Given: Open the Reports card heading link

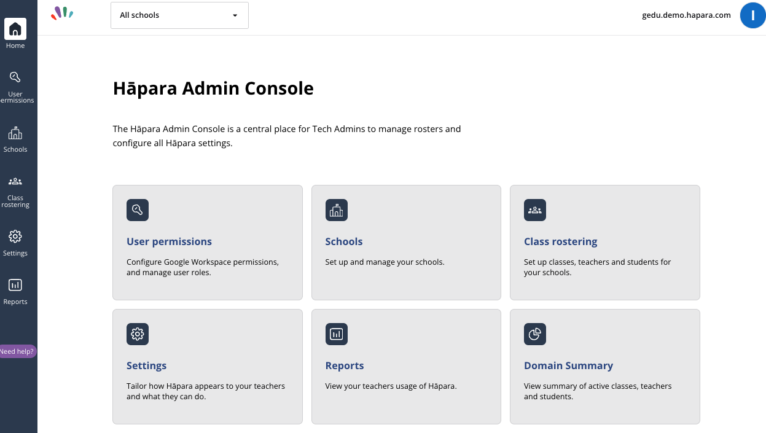Looking at the screenshot, I should tap(345, 365).
